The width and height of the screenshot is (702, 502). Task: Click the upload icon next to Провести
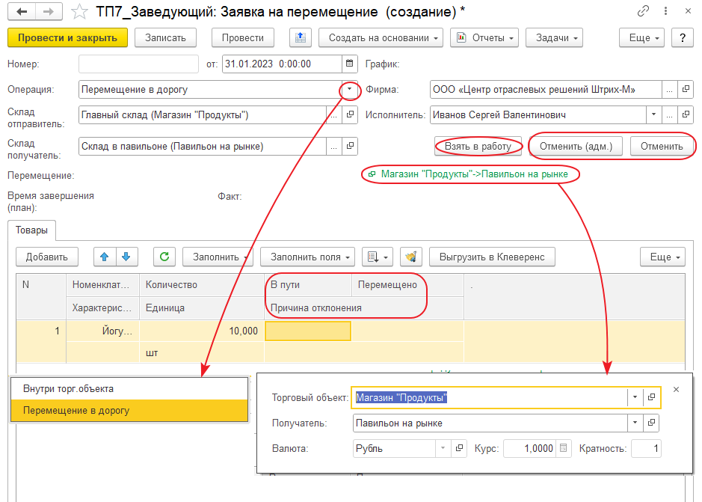pos(299,37)
